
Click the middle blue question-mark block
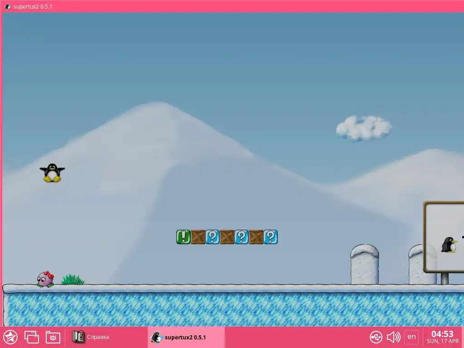coord(242,237)
